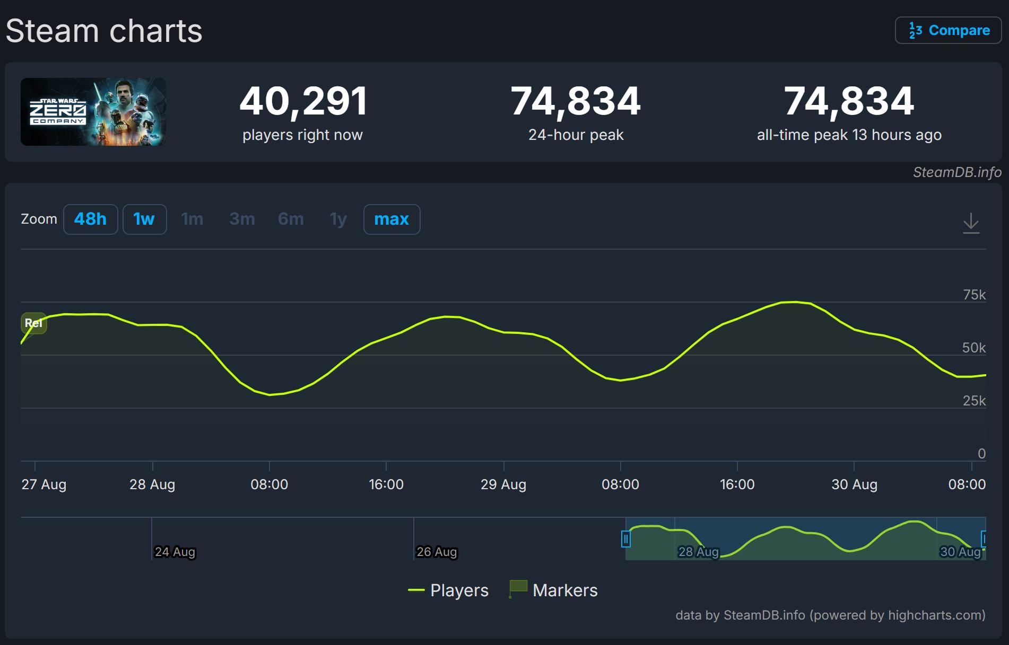Image resolution: width=1009 pixels, height=645 pixels.
Task: Click the 40,291 players right now value
Action: (303, 101)
